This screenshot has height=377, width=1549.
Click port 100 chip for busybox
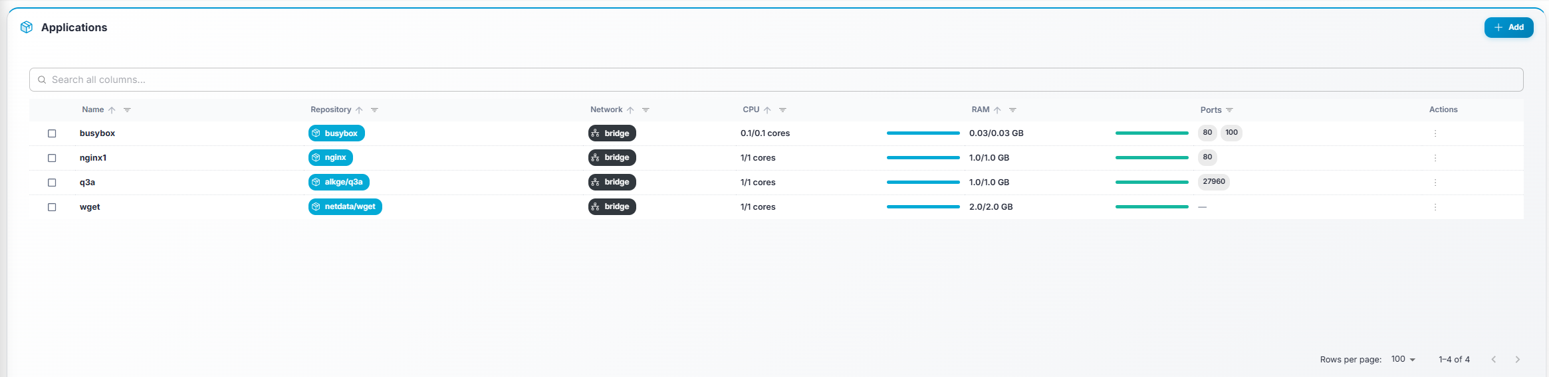(x=1231, y=133)
